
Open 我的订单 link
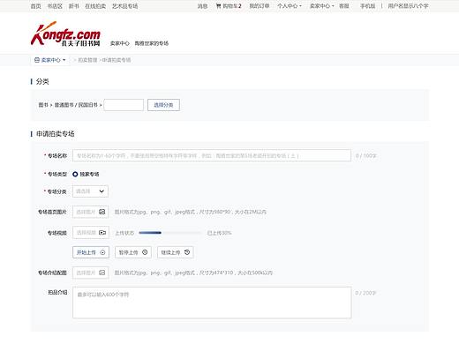(260, 6)
